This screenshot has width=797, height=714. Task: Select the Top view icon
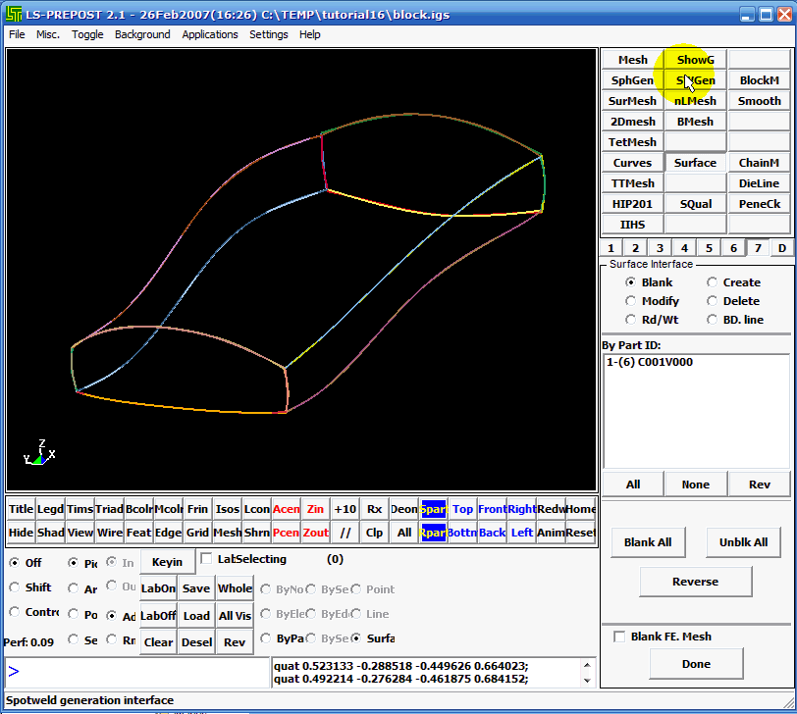[x=462, y=509]
